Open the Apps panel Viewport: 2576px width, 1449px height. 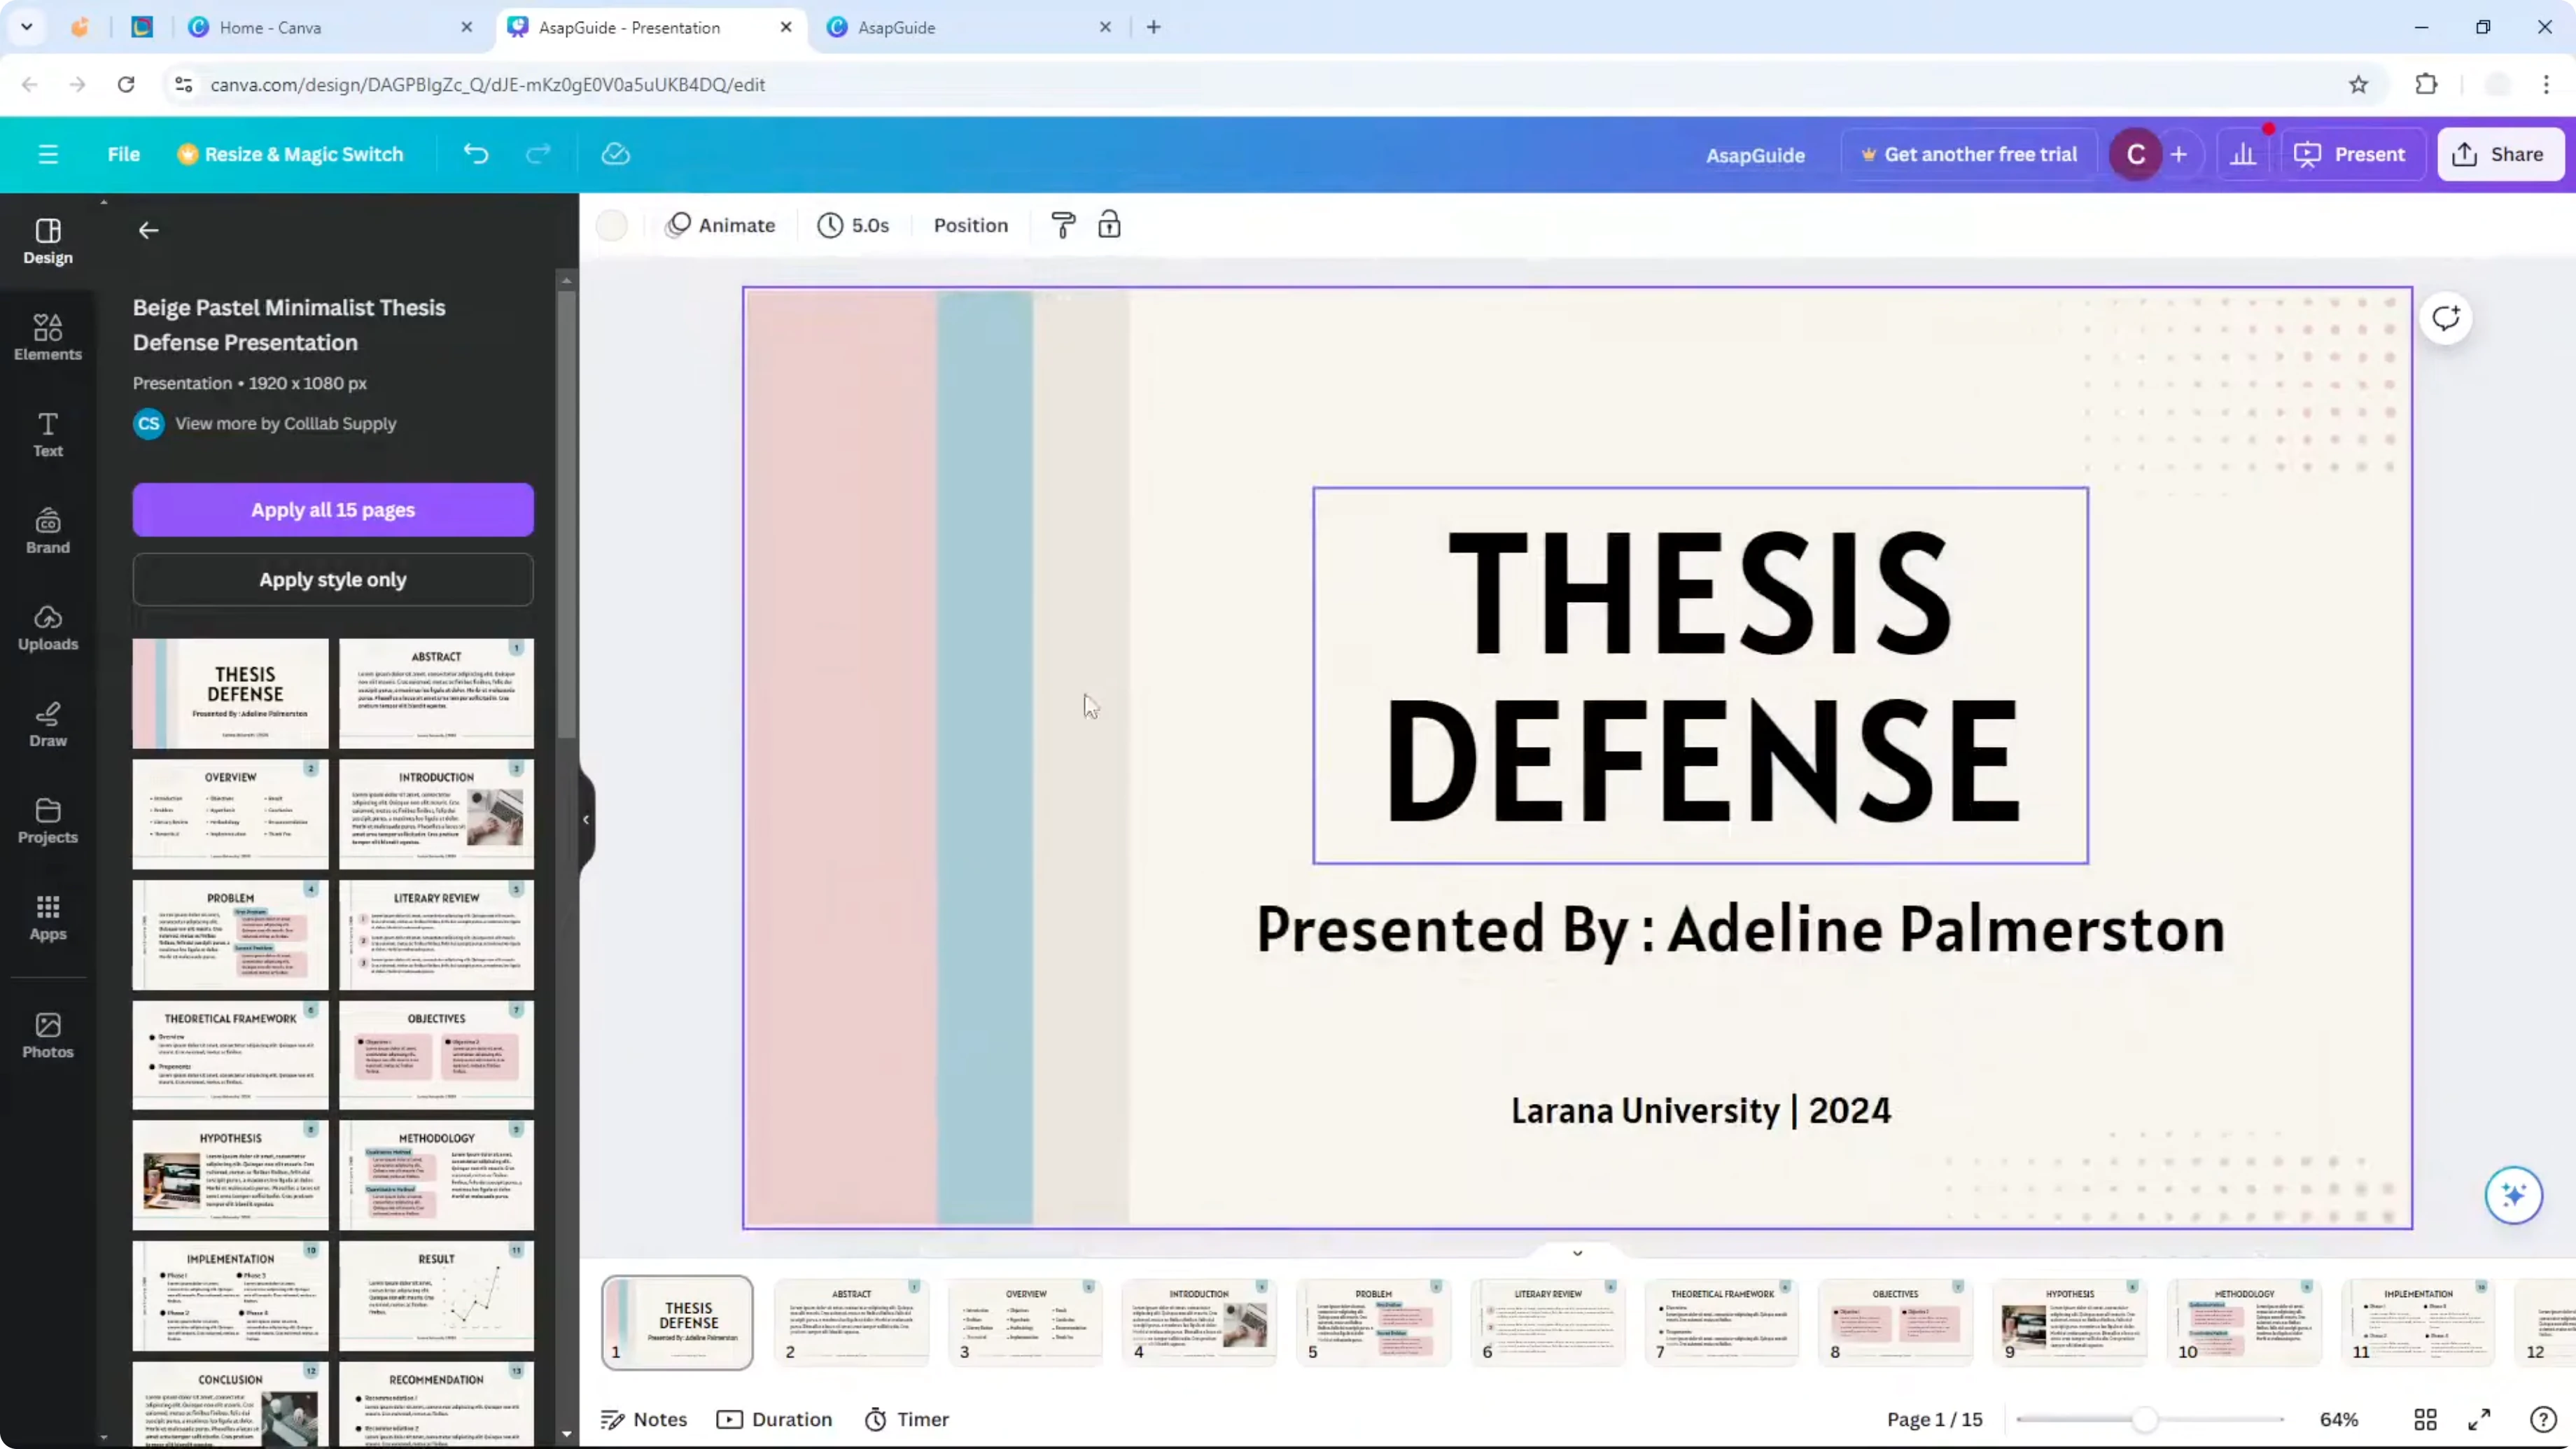(48, 918)
